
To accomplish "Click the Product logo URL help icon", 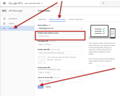I will point(59,50).
